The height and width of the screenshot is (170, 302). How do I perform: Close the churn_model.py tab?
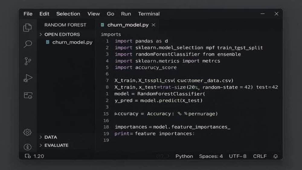[153, 25]
